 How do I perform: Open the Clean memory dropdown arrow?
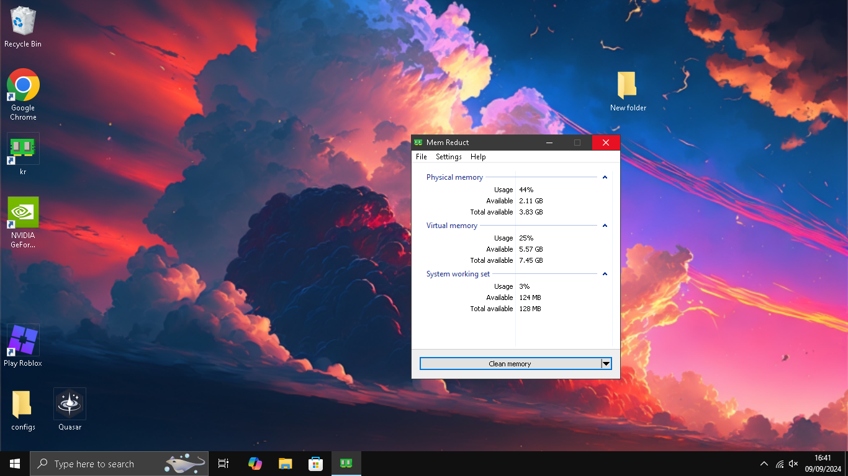click(606, 364)
